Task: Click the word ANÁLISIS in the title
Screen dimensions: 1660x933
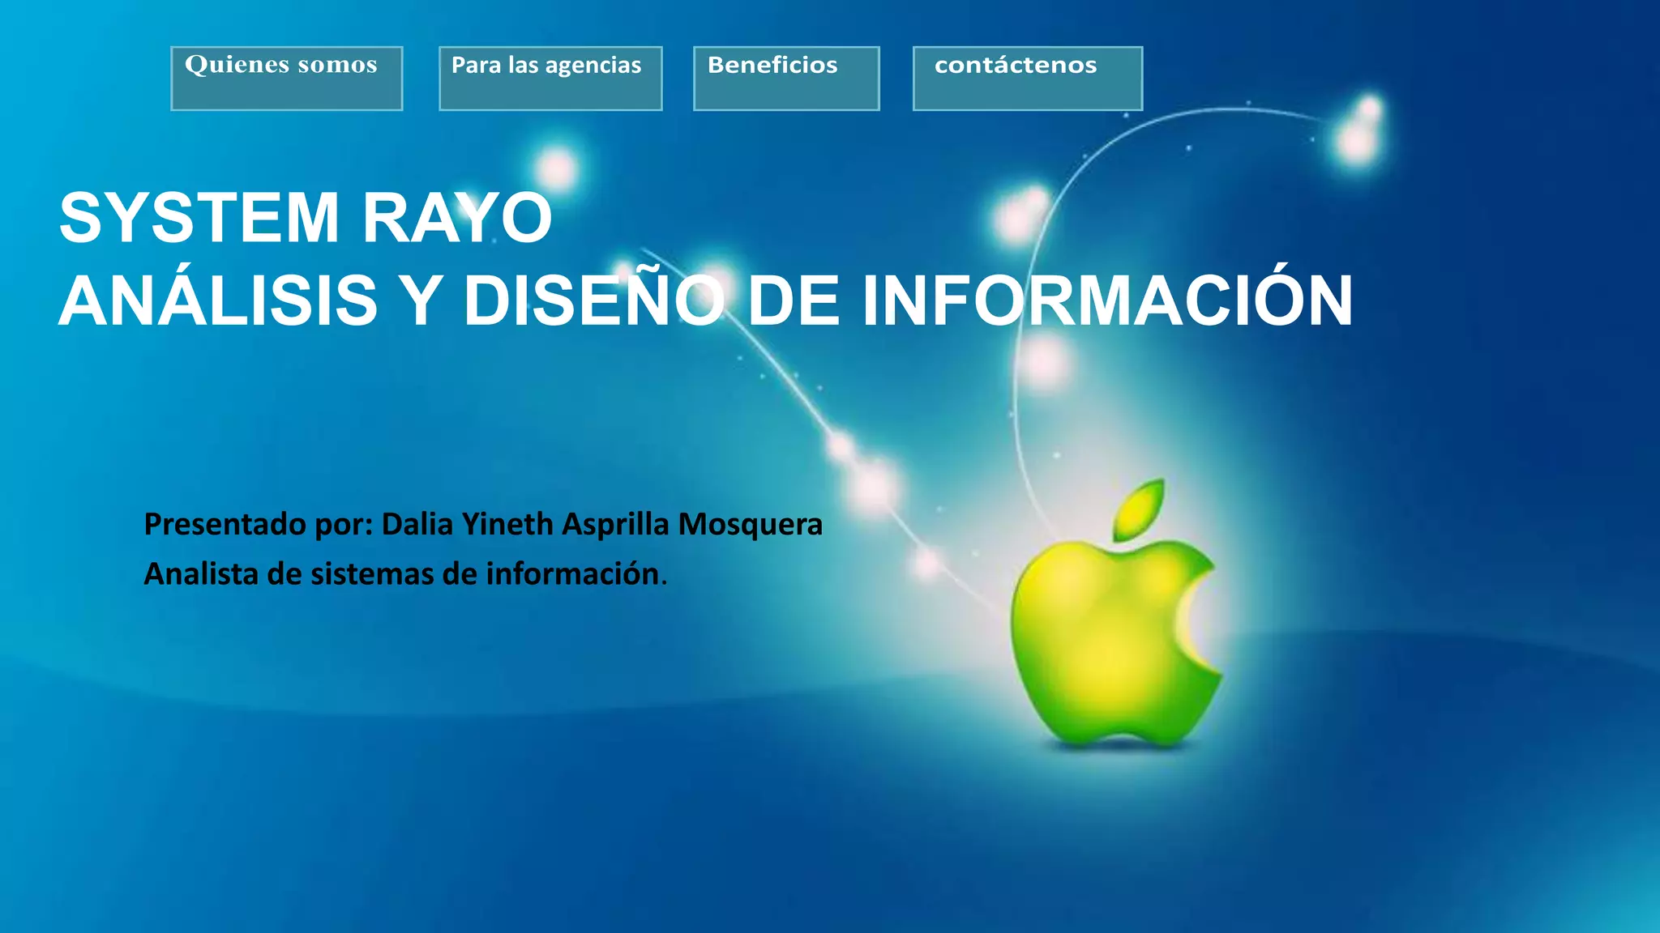Action: pyautogui.click(x=218, y=301)
